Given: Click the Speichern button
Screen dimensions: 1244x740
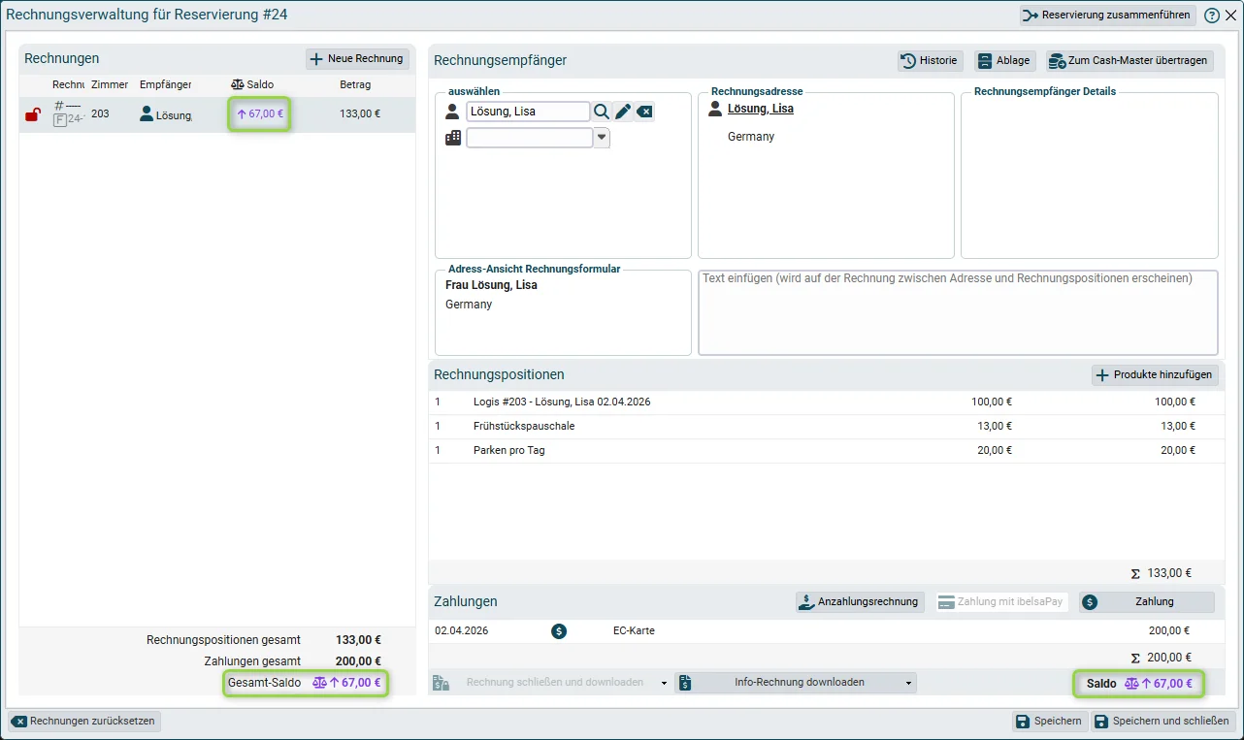Looking at the screenshot, I should (x=1049, y=722).
